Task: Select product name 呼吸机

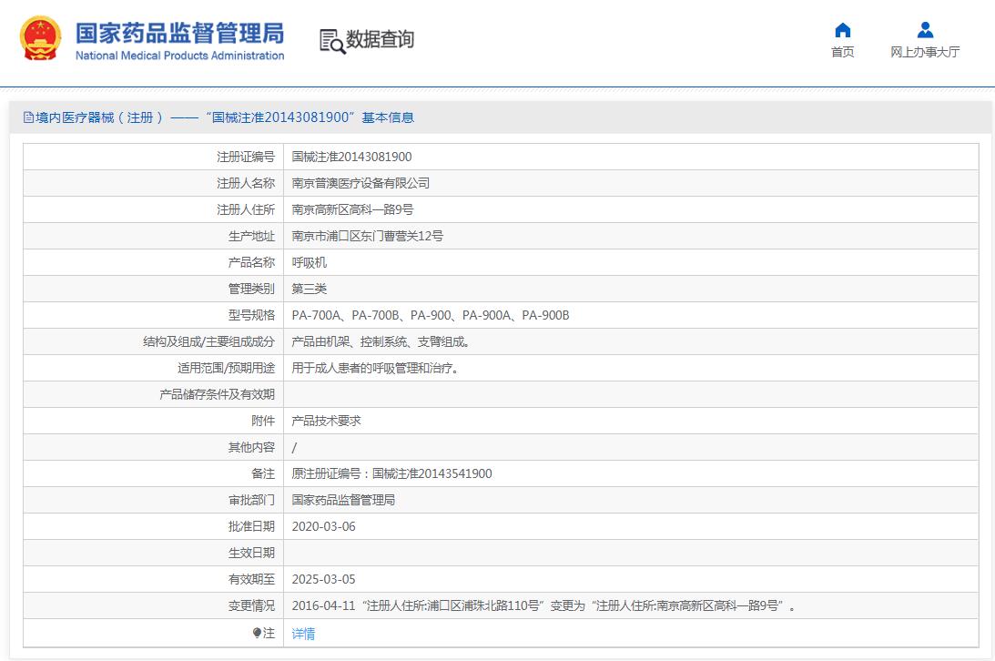Action: [x=309, y=262]
